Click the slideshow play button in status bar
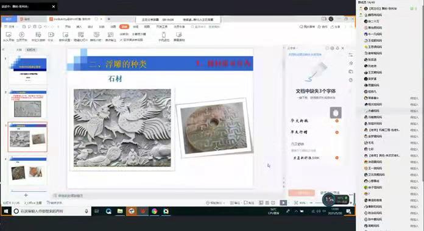This screenshot has width=424, height=231. (x=283, y=203)
